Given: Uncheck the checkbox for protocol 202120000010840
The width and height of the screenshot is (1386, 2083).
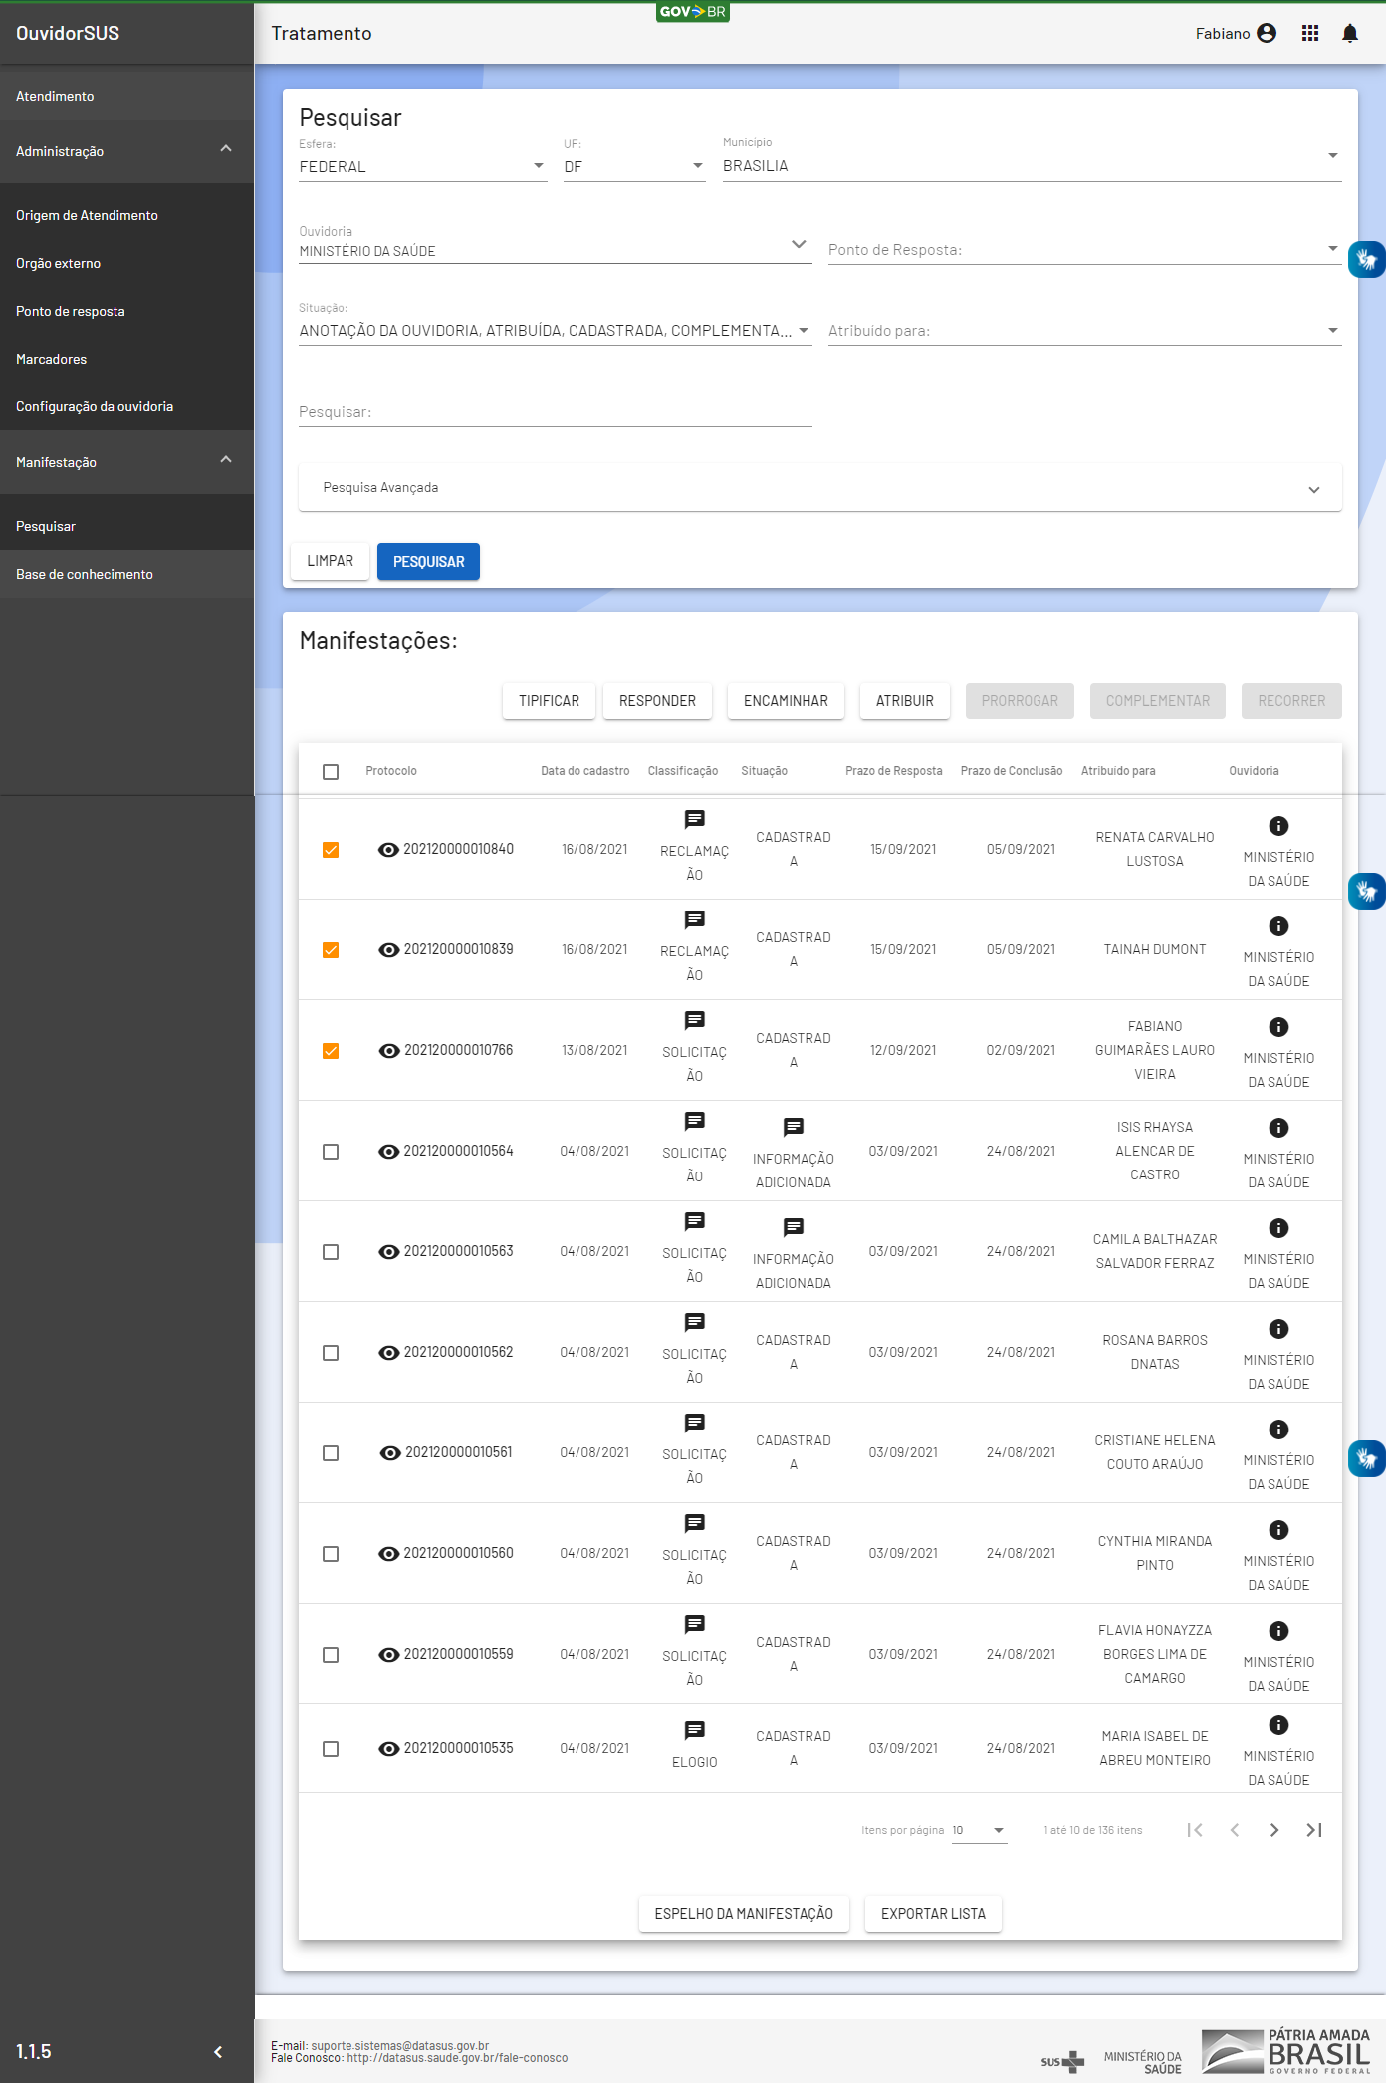Looking at the screenshot, I should pos(331,850).
